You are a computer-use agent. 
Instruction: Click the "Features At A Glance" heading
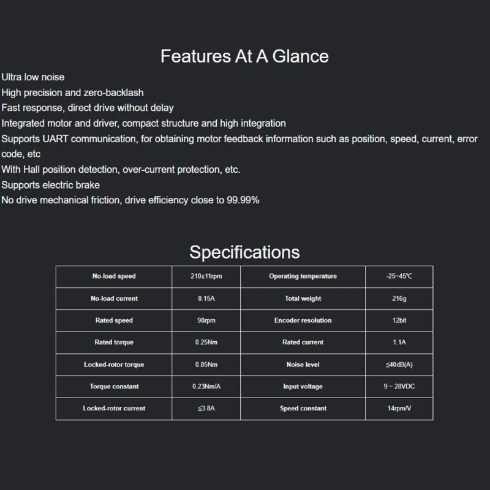[244, 56]
